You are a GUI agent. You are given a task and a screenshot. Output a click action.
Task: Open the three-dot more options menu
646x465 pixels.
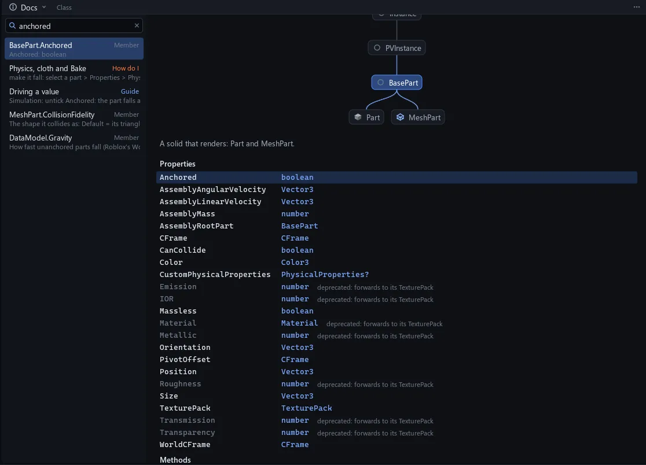[637, 7]
